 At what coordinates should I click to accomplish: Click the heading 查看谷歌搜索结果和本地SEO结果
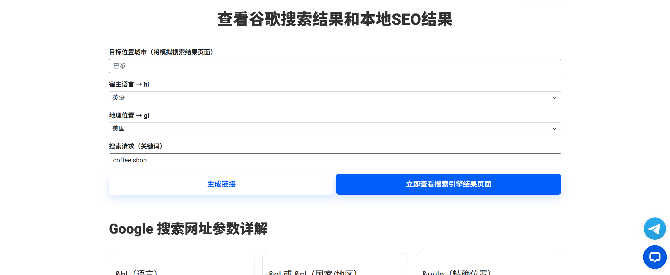click(x=335, y=19)
